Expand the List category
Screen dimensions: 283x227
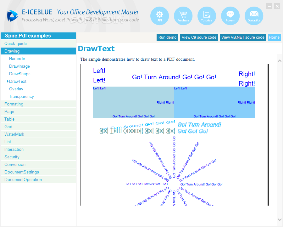[38, 142]
